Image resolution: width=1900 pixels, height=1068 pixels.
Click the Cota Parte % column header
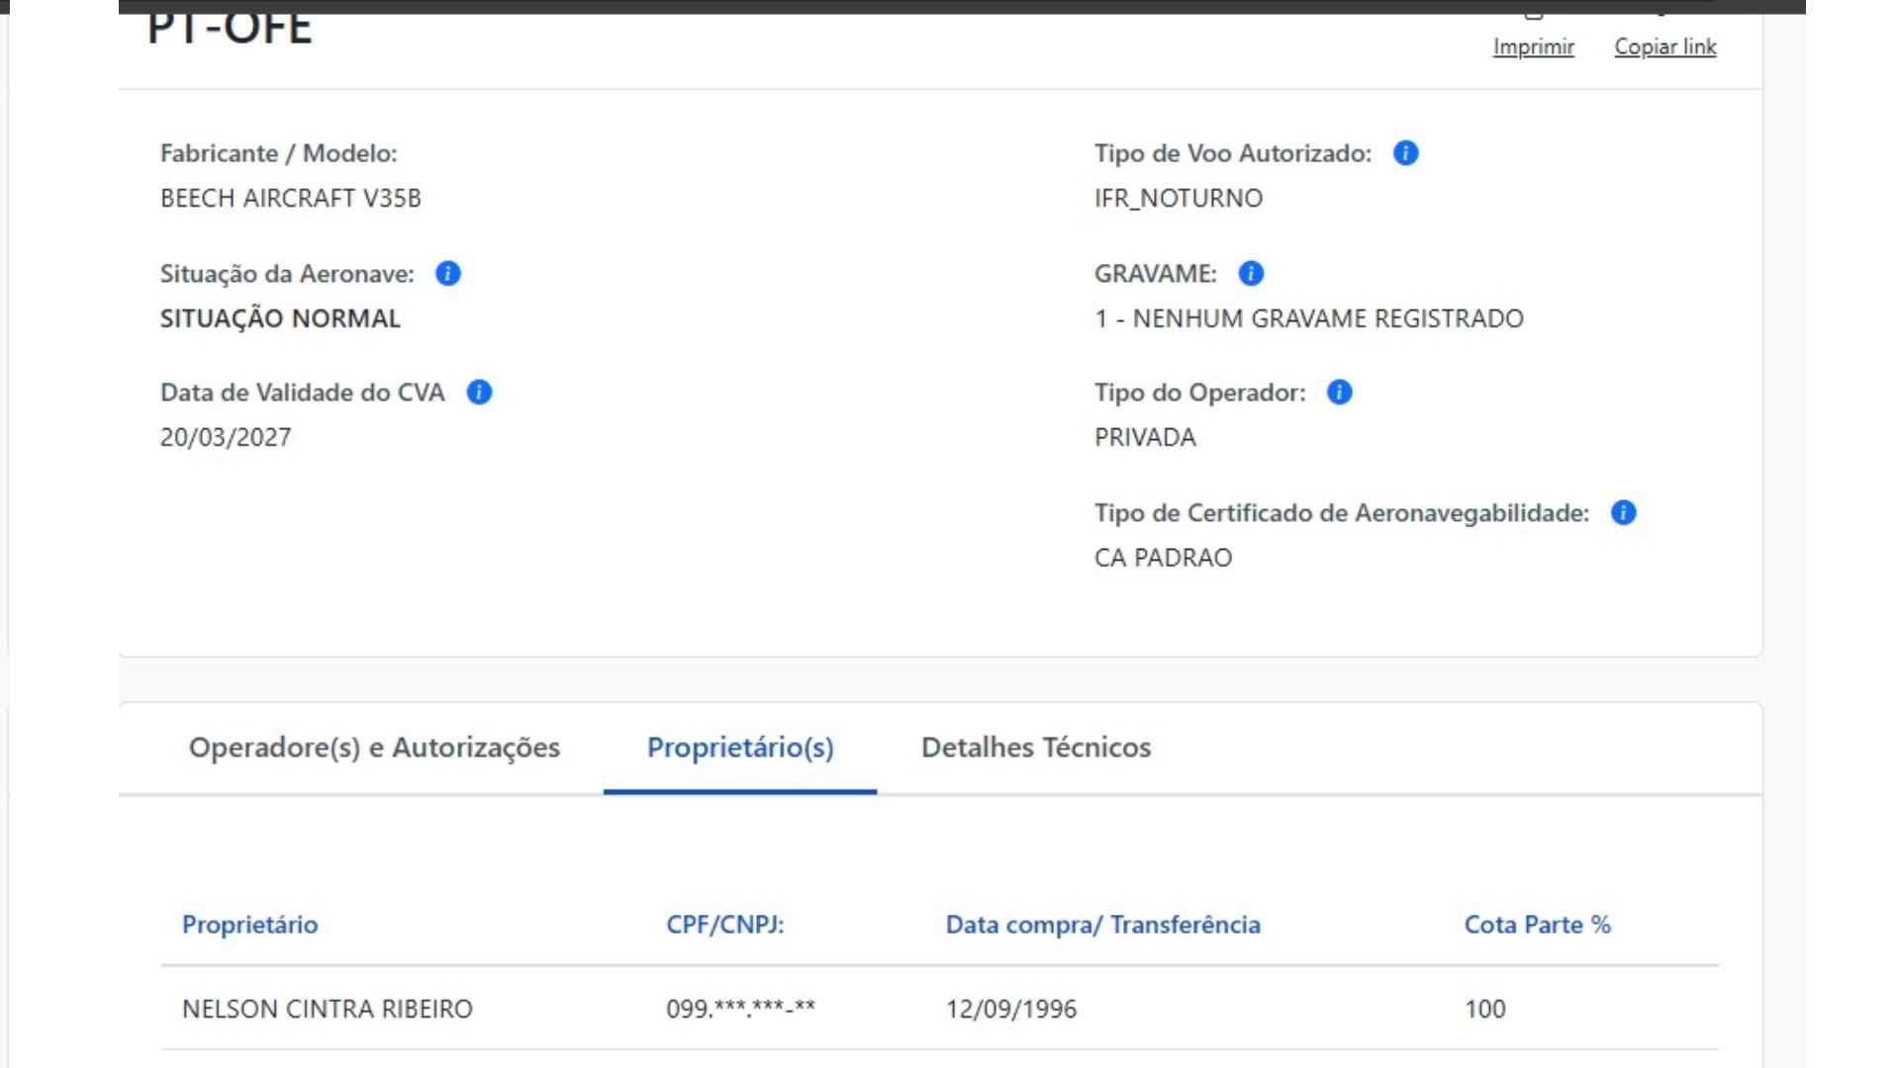[1537, 925]
